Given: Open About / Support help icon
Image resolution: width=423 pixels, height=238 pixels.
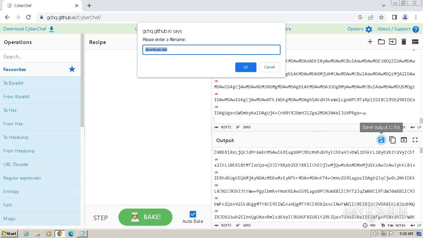Looking at the screenshot, I should click(416, 29).
